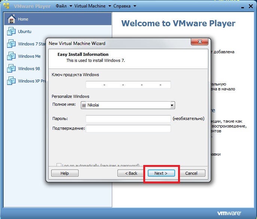Minimize the VMware Player window
This screenshot has width=257, height=219.
click(x=242, y=7)
